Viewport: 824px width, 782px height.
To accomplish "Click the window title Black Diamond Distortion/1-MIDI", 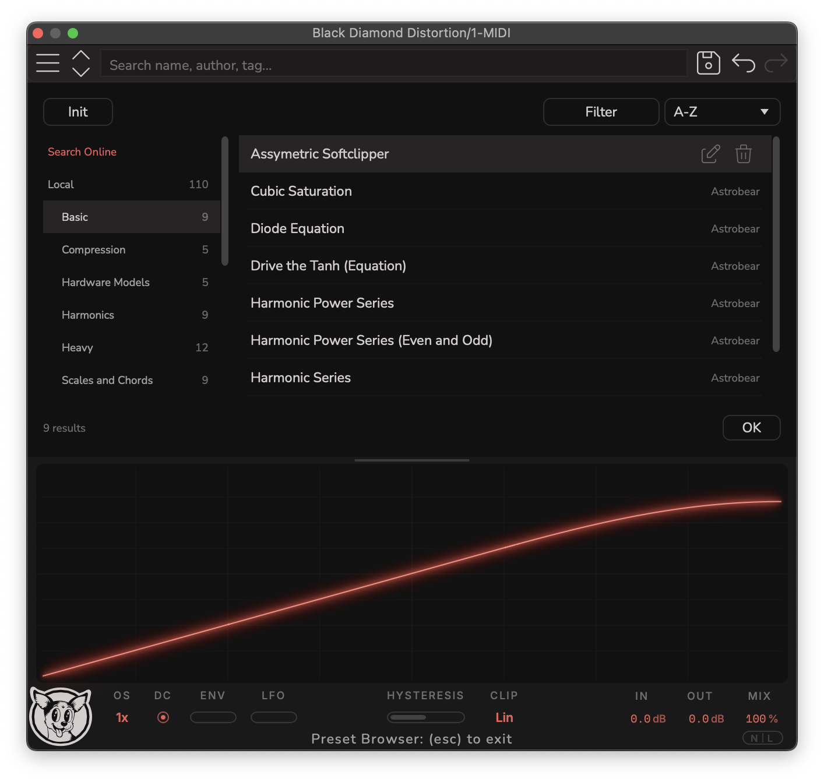I will [x=411, y=33].
